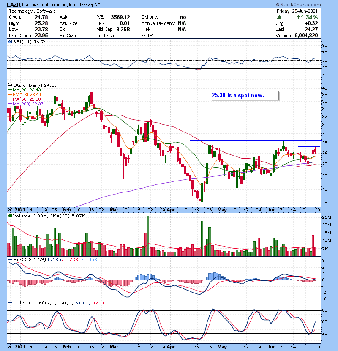Click the Volume value 6,004,820
This screenshot has height=351, width=338.
(x=306, y=36)
